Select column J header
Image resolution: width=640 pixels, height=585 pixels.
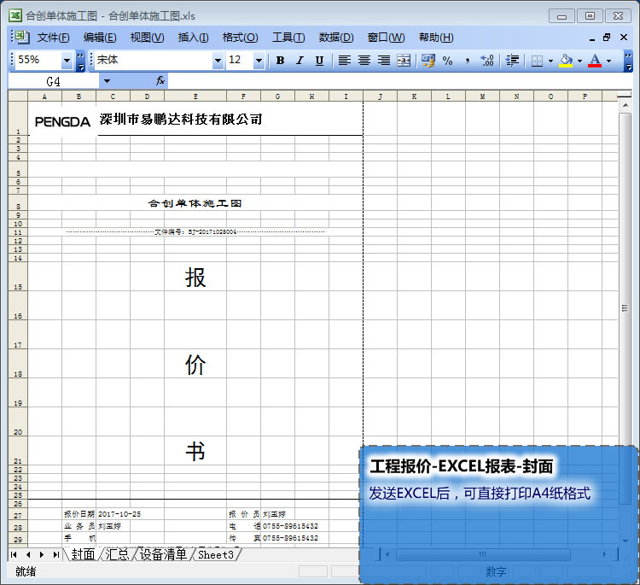point(380,97)
